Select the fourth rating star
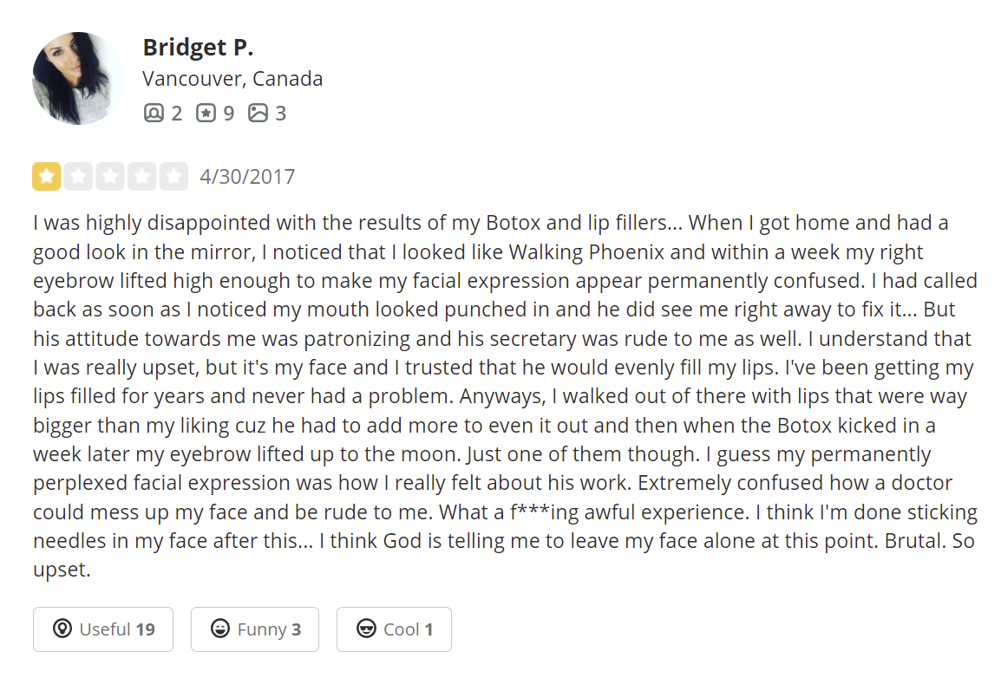The width and height of the screenshot is (1001, 678). coord(142,177)
